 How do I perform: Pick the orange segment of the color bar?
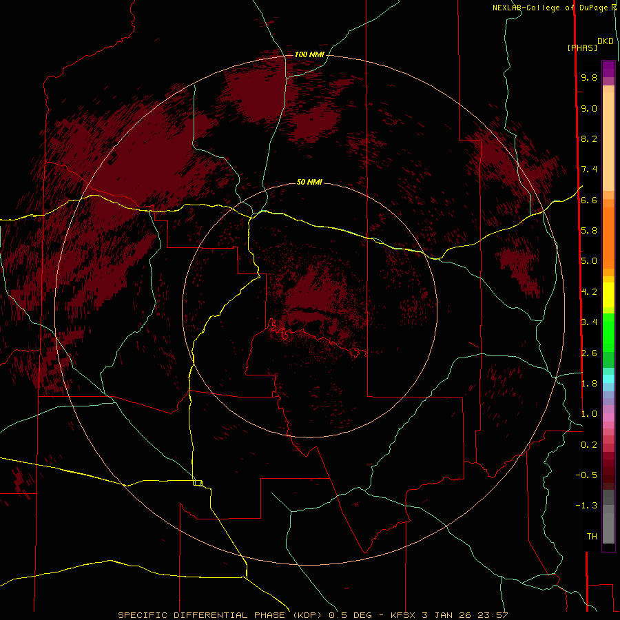[608, 238]
